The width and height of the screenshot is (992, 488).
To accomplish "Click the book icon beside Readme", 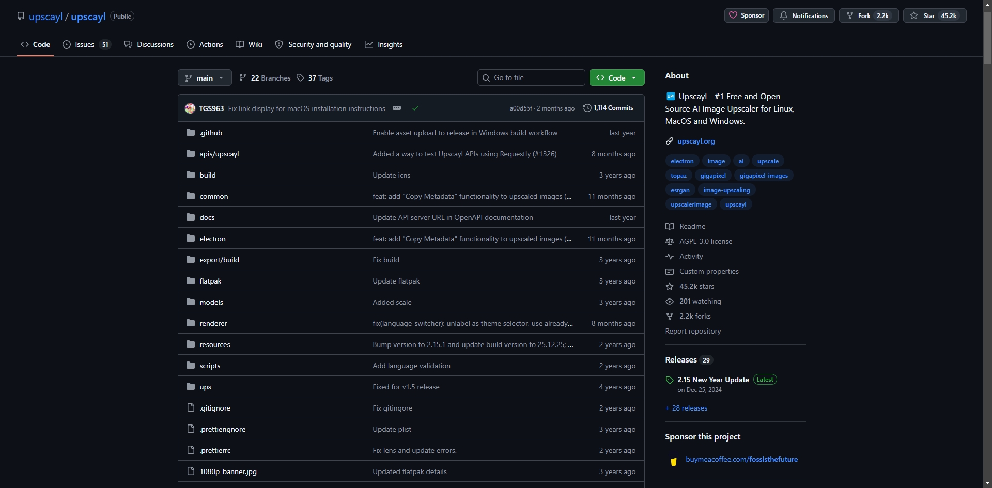I will pos(670,227).
